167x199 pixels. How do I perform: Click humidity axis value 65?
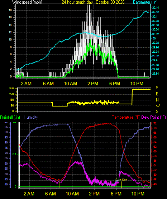6,158
